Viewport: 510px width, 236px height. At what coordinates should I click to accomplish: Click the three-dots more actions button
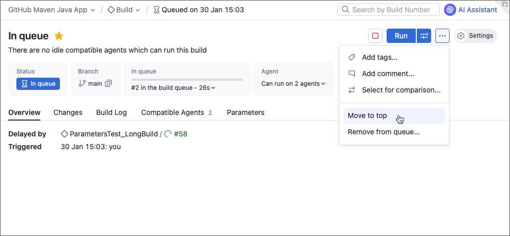[x=442, y=36]
